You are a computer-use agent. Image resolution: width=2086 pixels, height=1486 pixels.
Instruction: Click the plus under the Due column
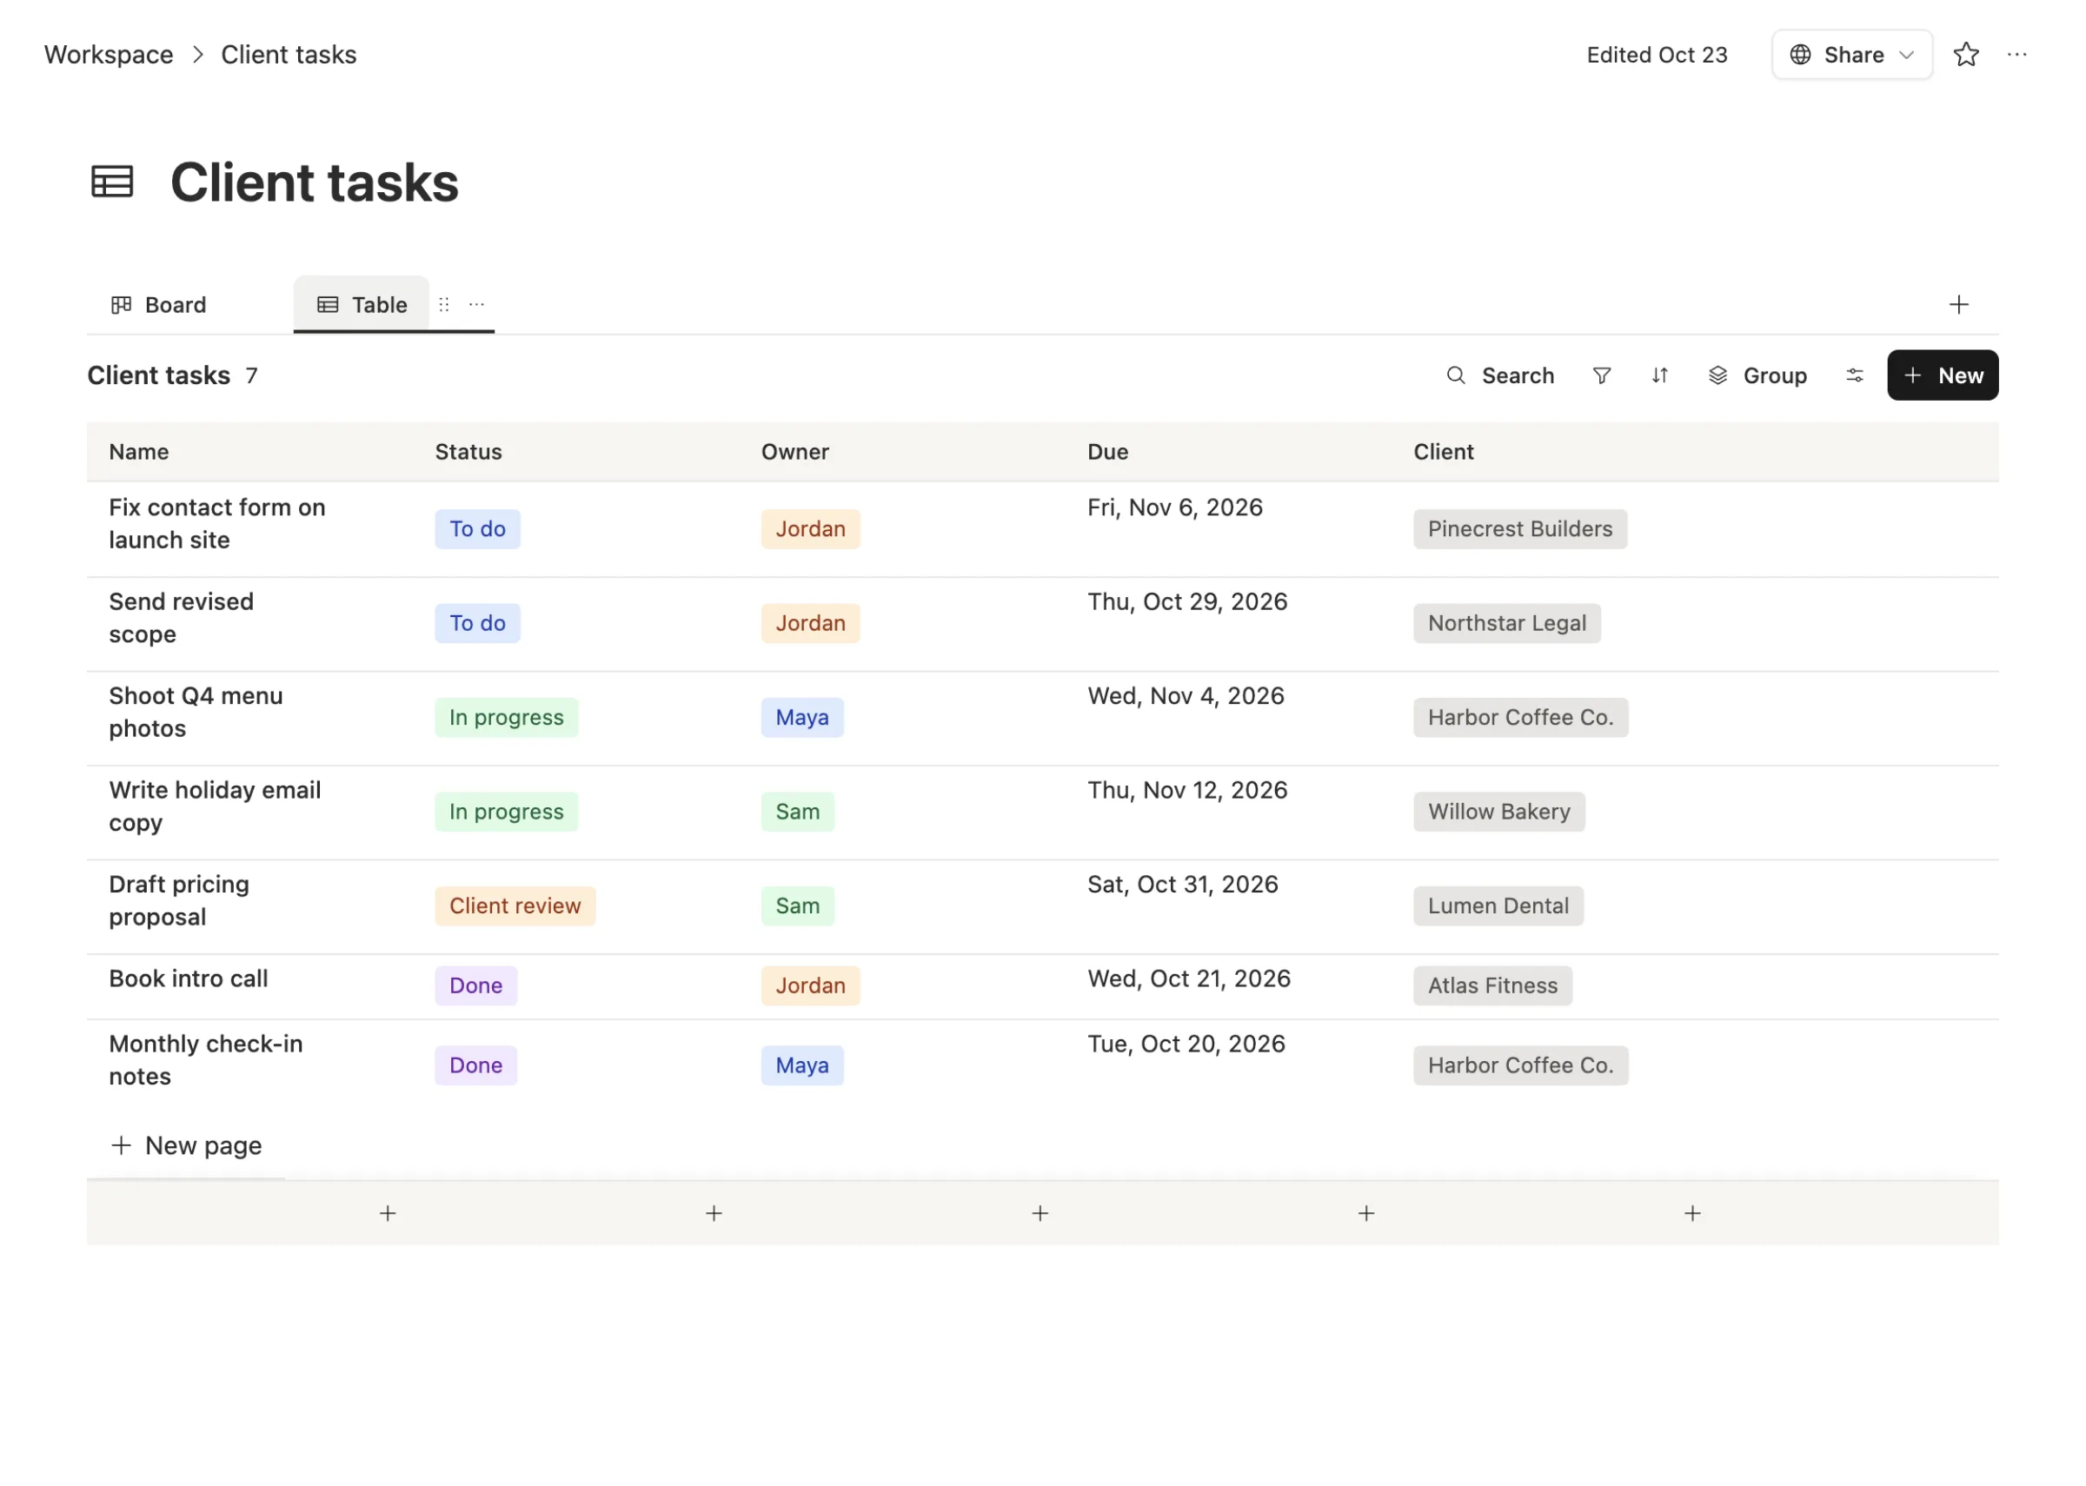(1367, 1214)
